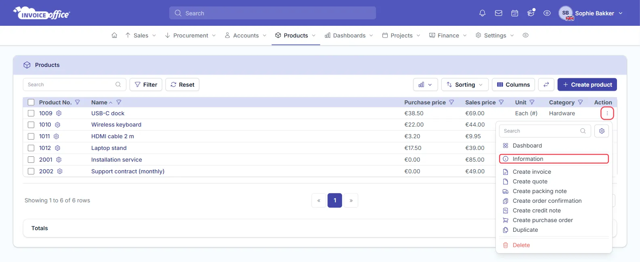Click gear icon next to product 2002
This screenshot has height=262, width=640.
pyautogui.click(x=60, y=172)
